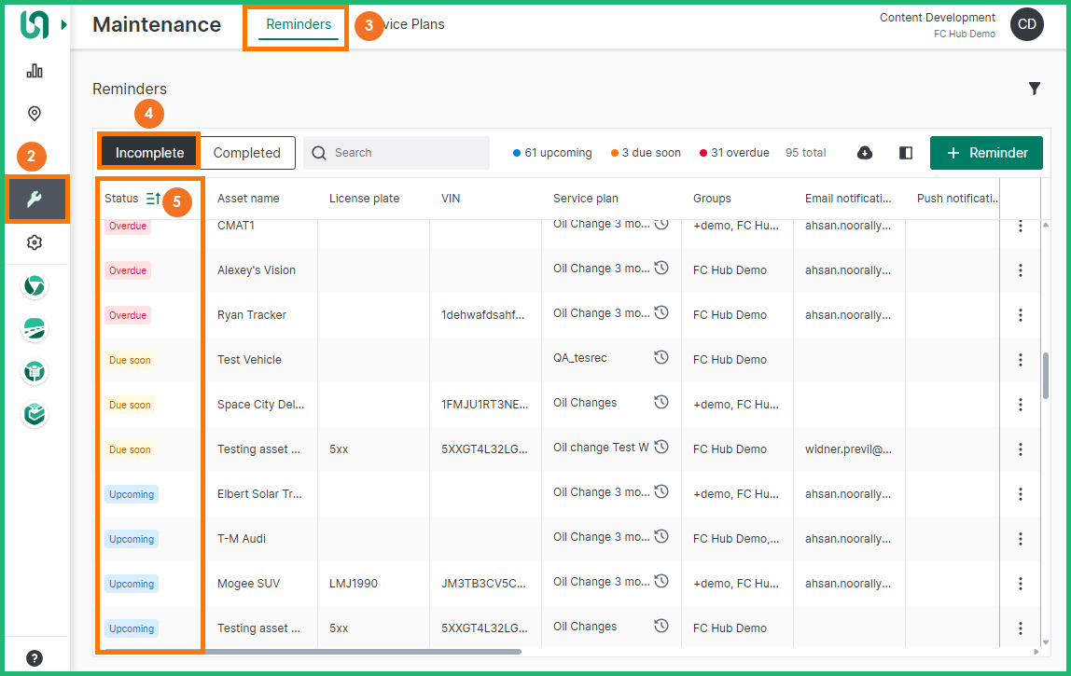This screenshot has width=1071, height=676.
Task: Open the three-dot menu for Test Vehicle row
Action: pos(1021,360)
